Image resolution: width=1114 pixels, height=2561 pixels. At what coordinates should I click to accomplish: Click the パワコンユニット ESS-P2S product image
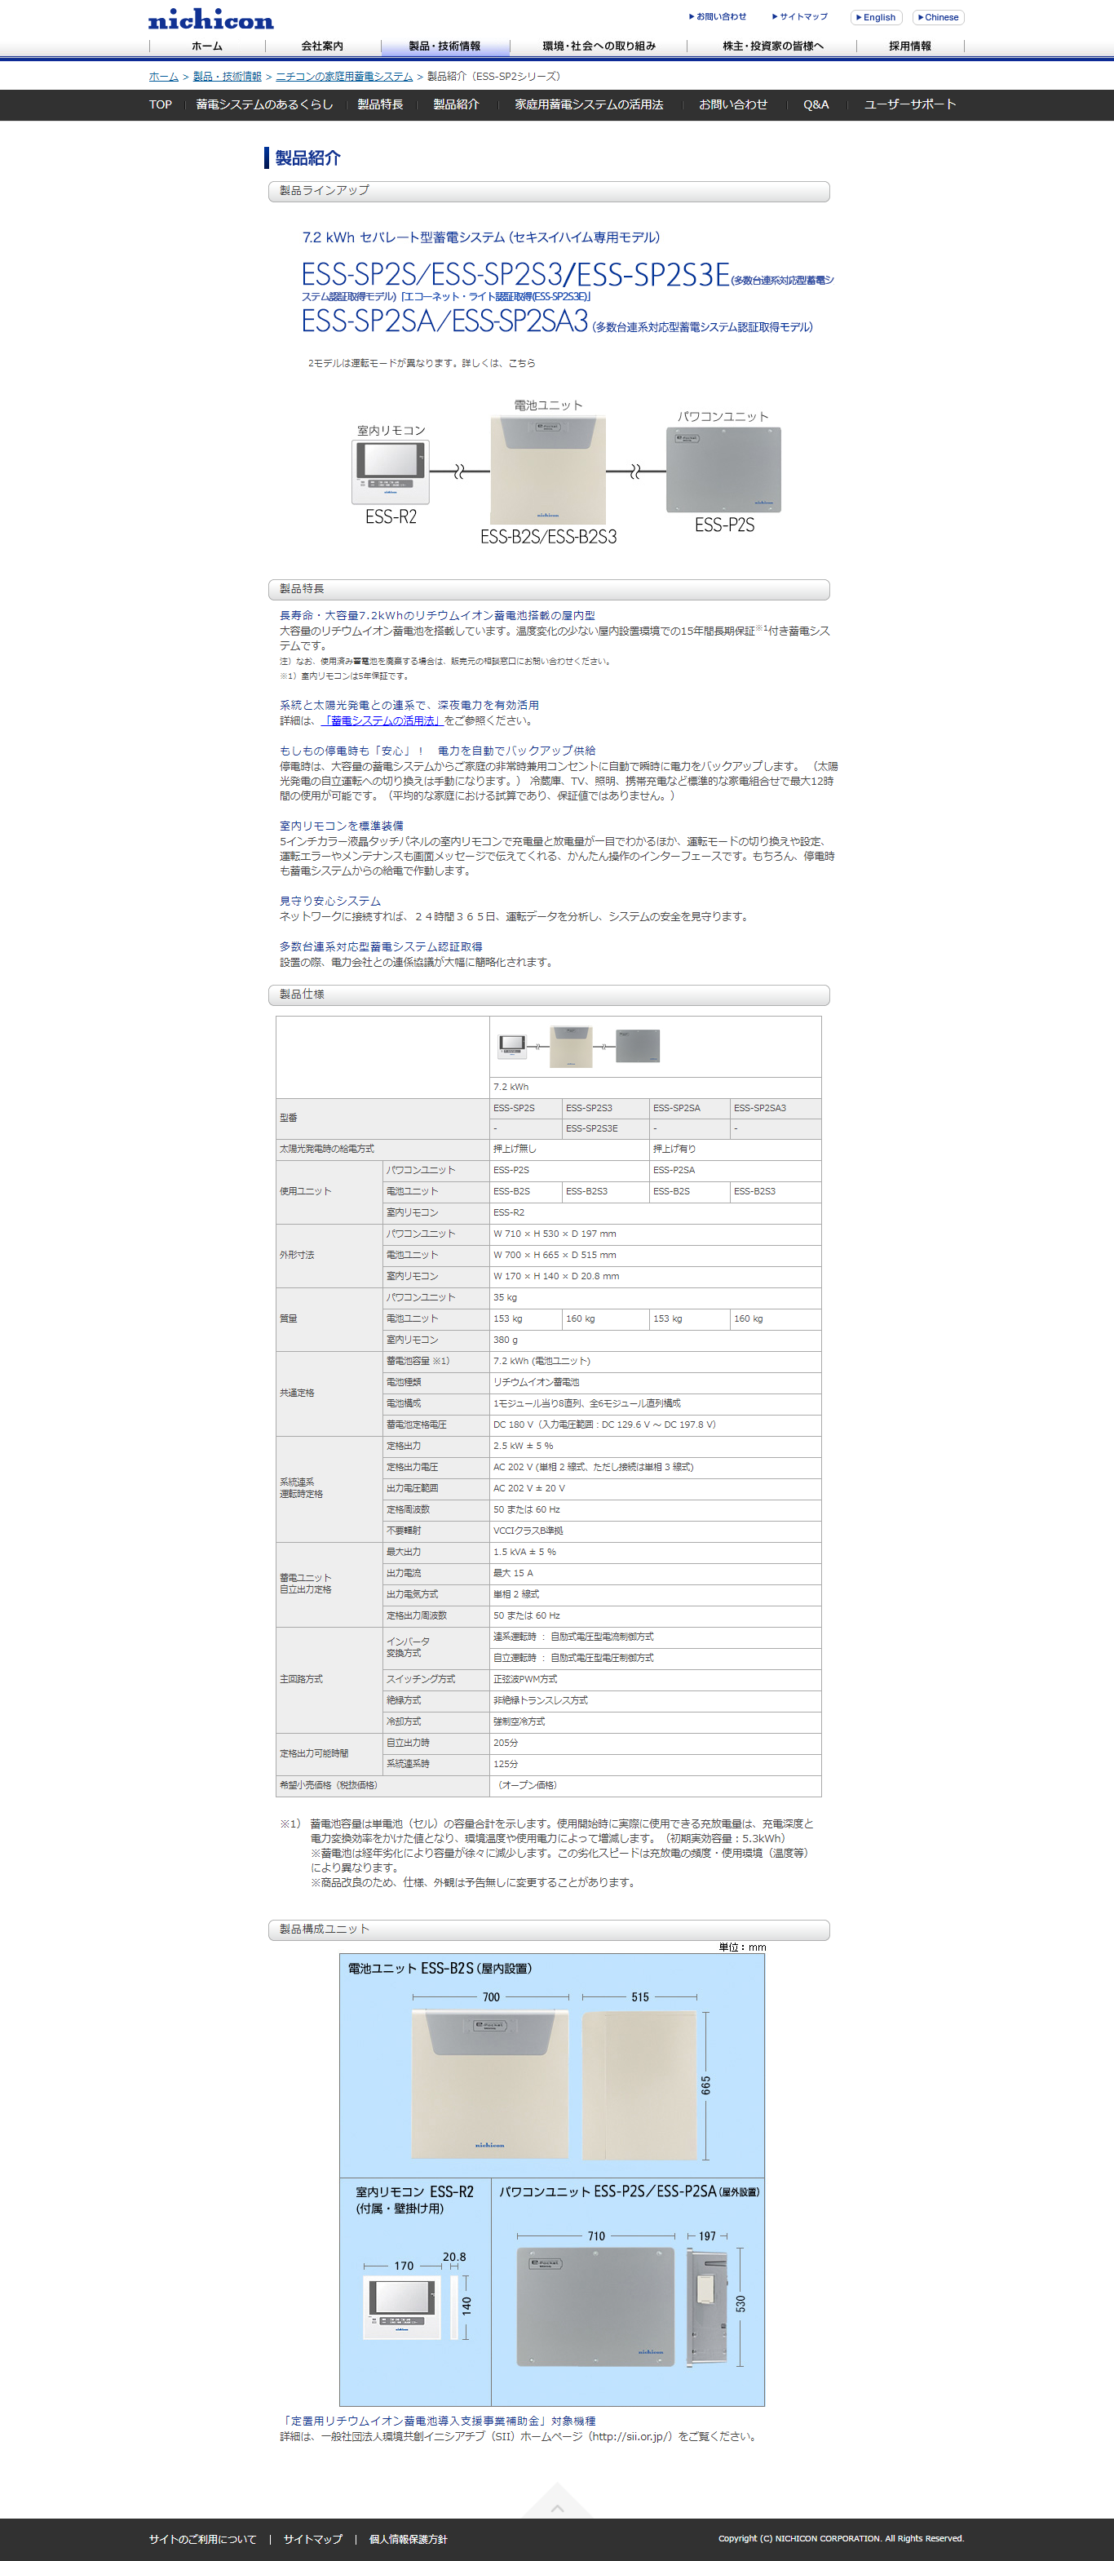coord(723,469)
